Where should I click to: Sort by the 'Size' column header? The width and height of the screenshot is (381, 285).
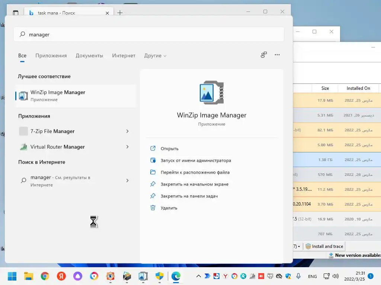tap(325, 88)
